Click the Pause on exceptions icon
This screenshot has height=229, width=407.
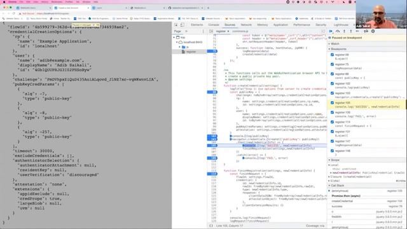coord(373,31)
